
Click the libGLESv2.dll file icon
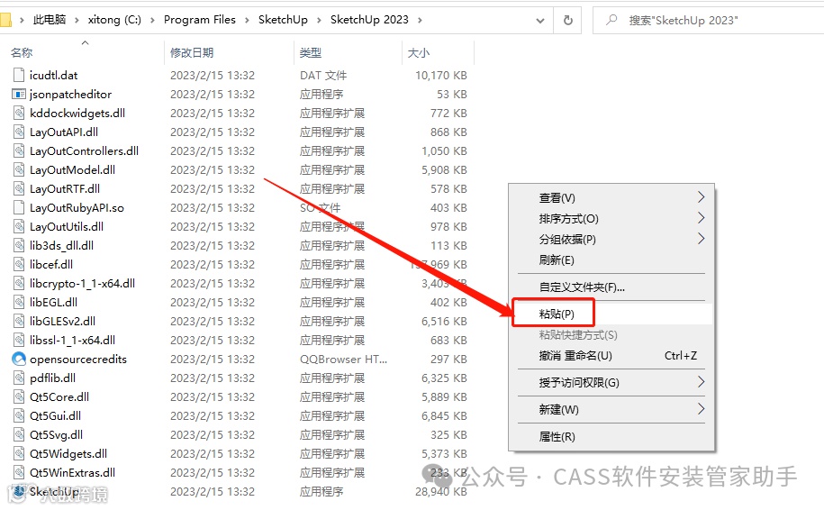19,322
